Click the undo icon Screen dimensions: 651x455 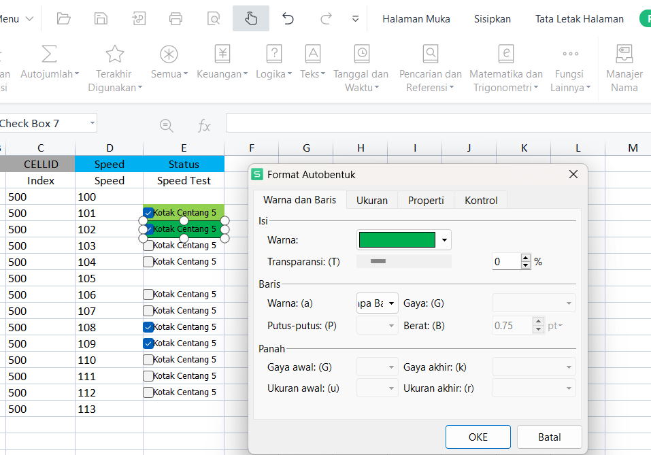click(x=287, y=18)
